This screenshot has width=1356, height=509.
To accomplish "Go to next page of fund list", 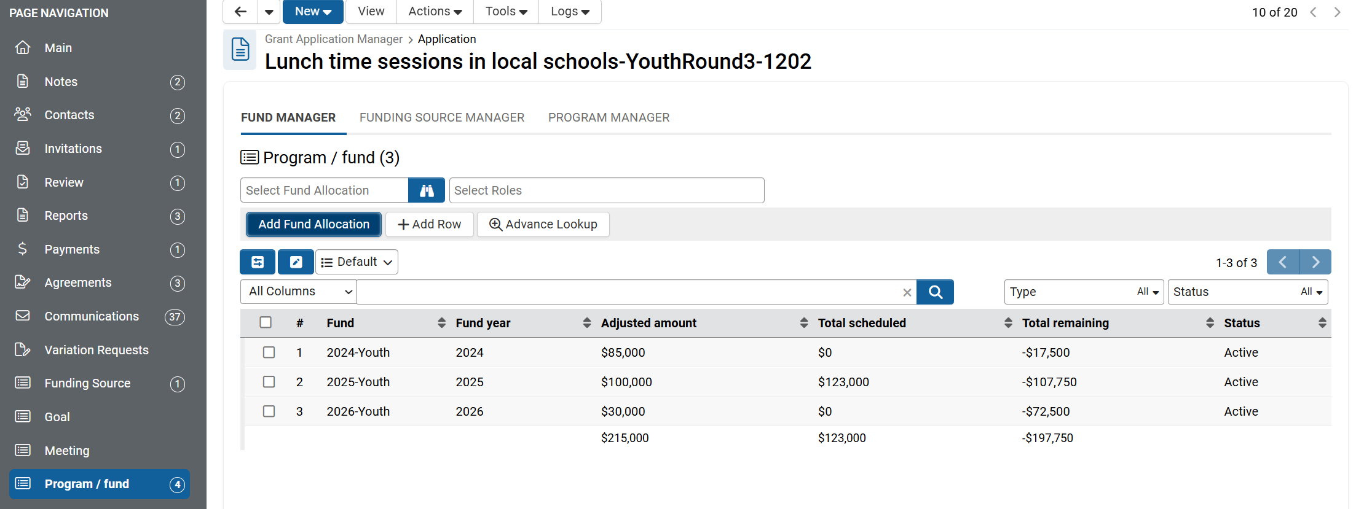I will tap(1315, 262).
